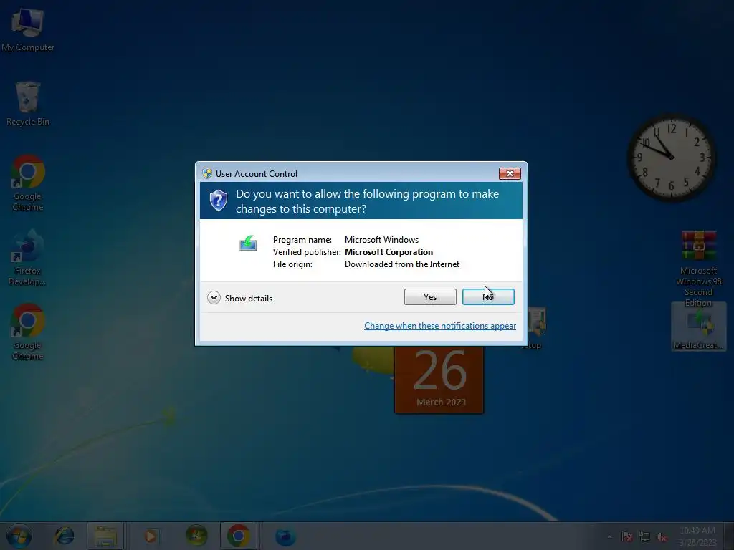Open Firefox Developer desktop shortcut
Screen dimensions: 734x550
pos(28,257)
